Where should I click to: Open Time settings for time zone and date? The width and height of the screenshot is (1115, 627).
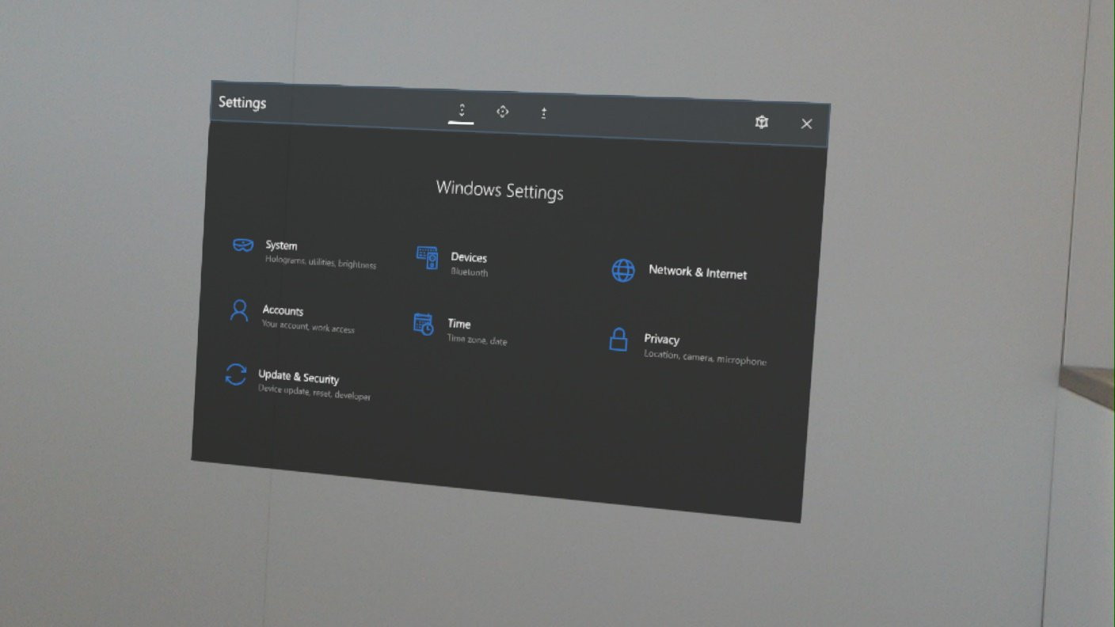point(460,329)
